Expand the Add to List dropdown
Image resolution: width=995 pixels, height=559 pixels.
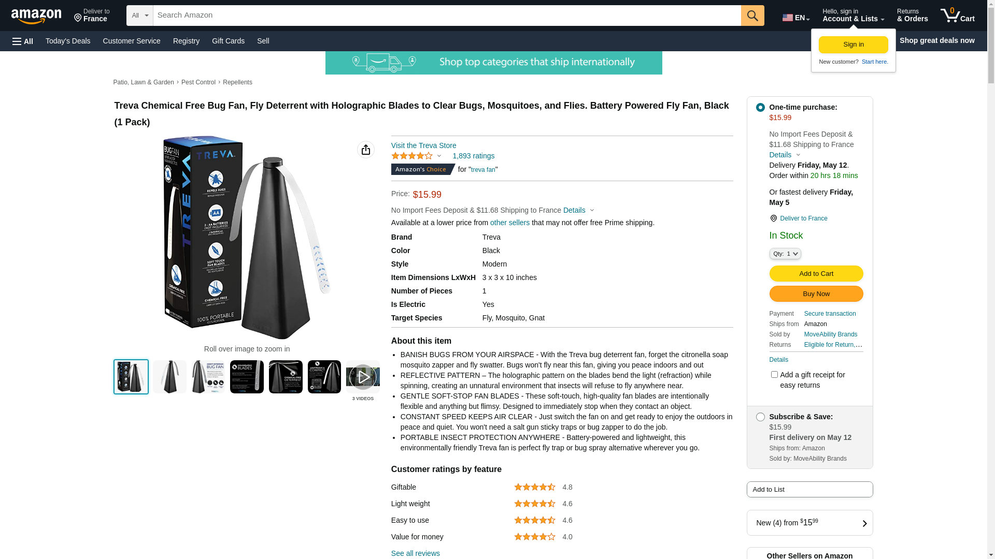tap(809, 489)
